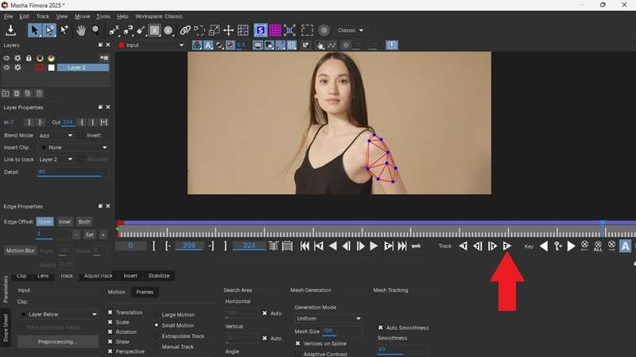This screenshot has height=357, width=636.
Task: Toggle Horizontal Auto search checkbox
Action: point(265,313)
